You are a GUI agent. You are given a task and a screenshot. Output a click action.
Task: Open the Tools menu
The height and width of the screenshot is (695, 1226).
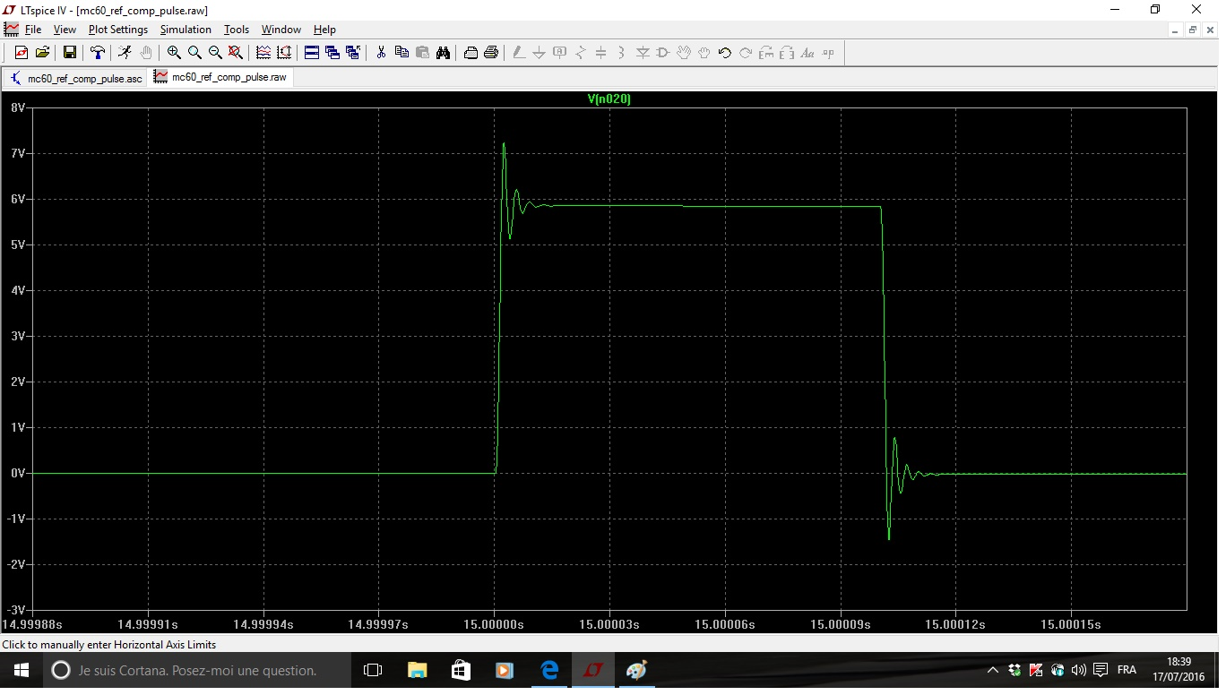tap(237, 30)
